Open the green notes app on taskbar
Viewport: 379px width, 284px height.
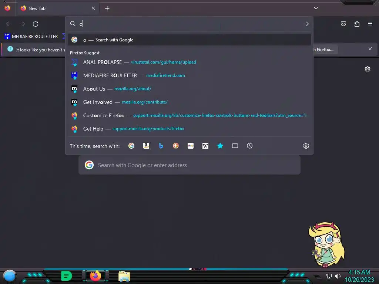67,276
